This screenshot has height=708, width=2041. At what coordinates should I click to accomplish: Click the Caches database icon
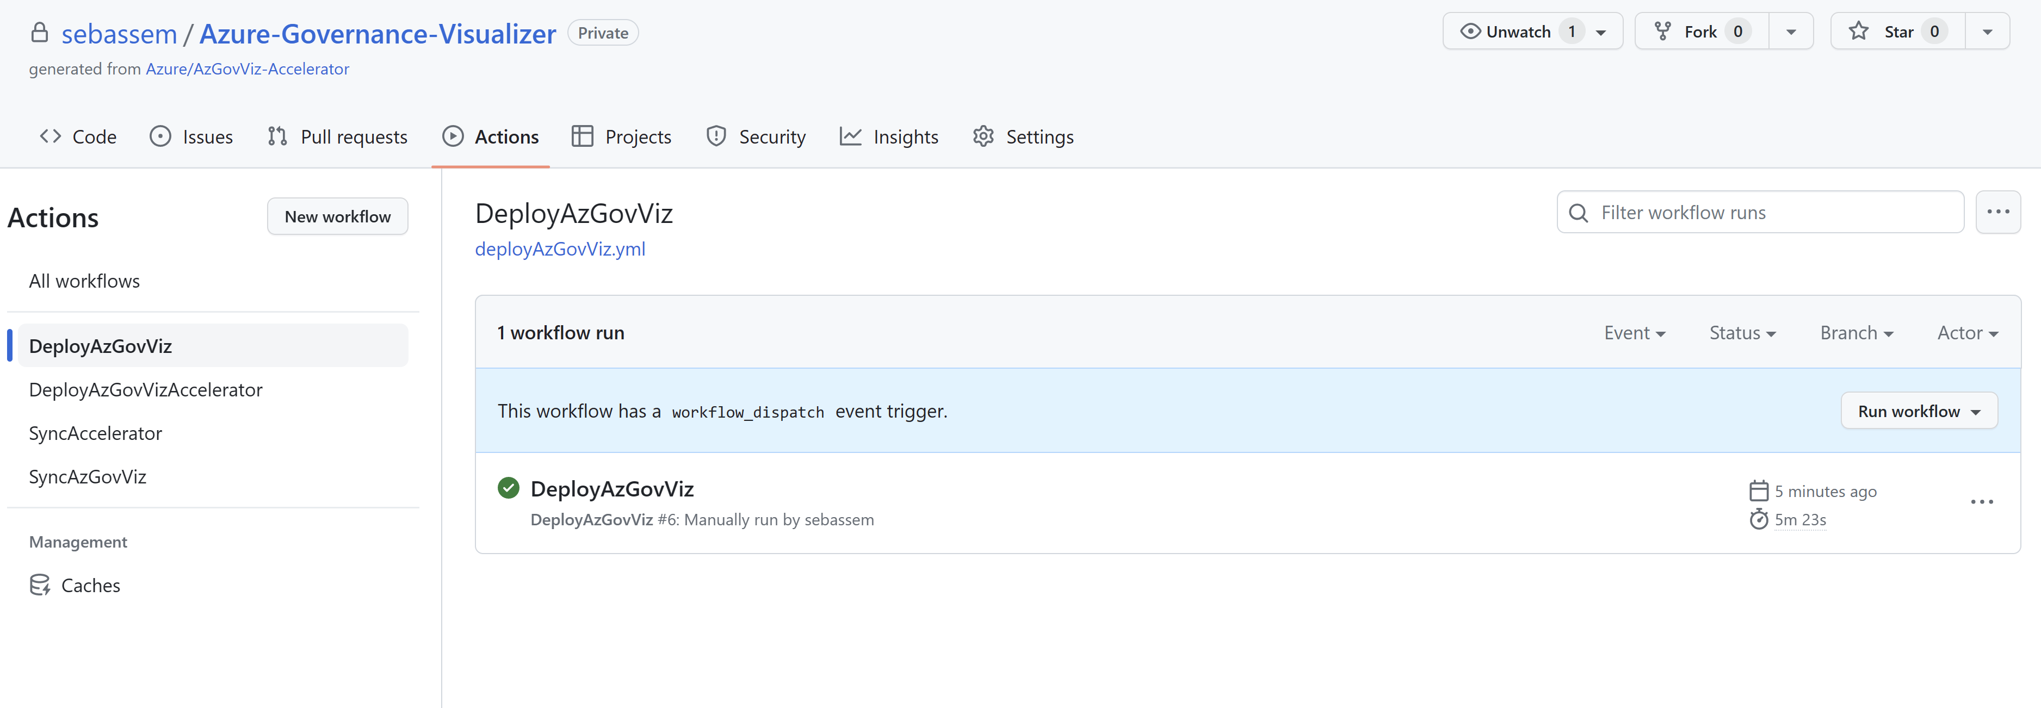point(40,585)
